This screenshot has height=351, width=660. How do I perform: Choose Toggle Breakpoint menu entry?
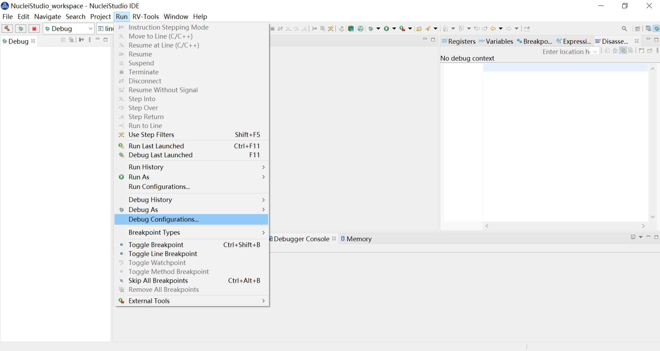(x=191, y=245)
